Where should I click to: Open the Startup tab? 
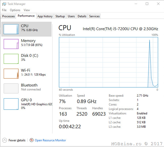point(60,16)
